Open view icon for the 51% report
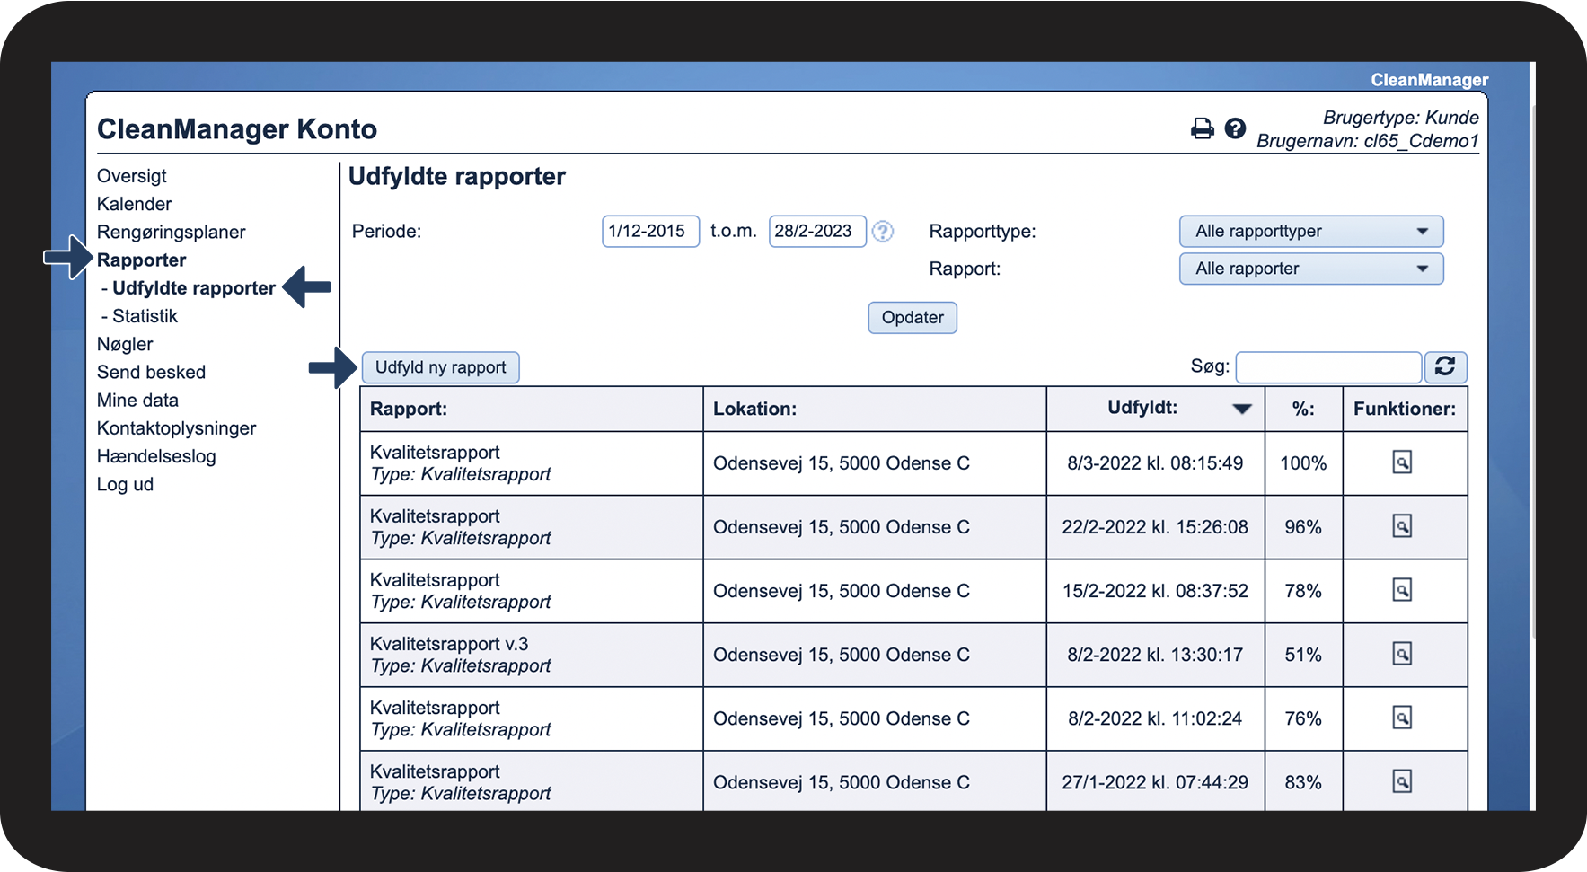 (x=1401, y=654)
